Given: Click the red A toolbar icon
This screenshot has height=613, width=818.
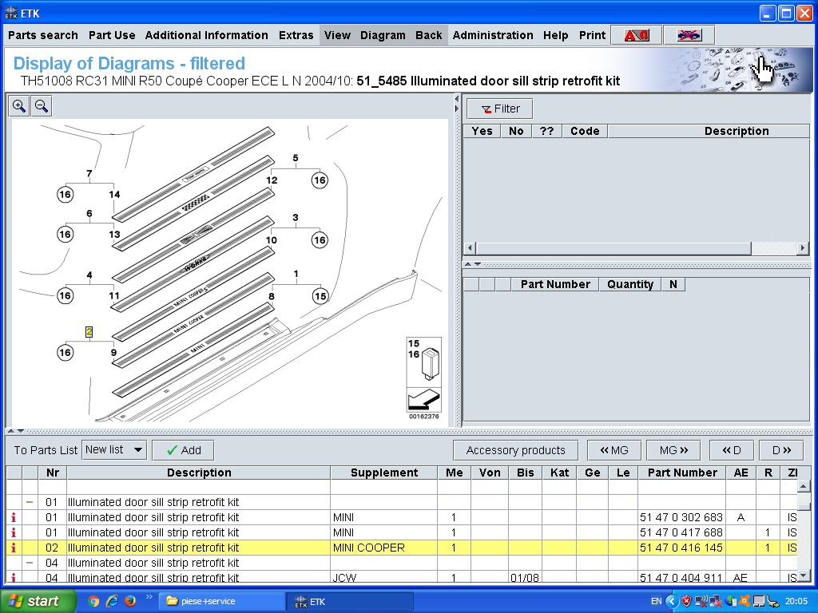Looking at the screenshot, I should [637, 35].
